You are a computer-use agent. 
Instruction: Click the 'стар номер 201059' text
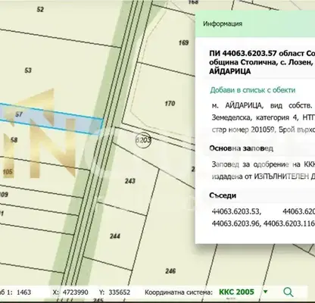click(243, 130)
